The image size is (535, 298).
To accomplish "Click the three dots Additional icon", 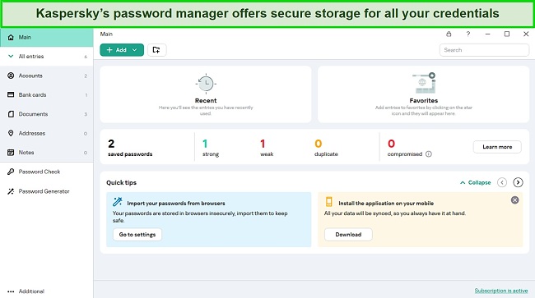I will (x=11, y=291).
